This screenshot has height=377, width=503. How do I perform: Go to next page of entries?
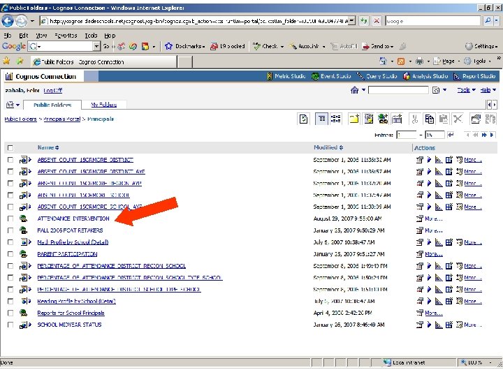click(484, 135)
